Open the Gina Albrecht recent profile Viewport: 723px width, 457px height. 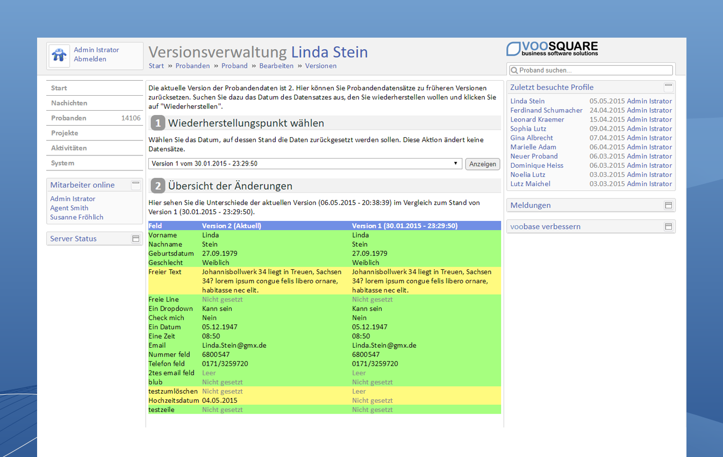[532, 138]
